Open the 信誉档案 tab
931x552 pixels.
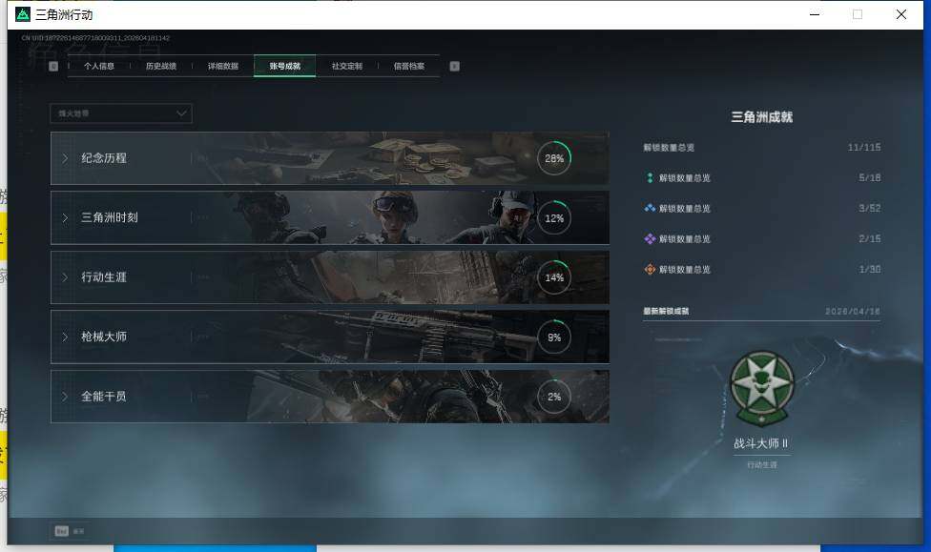pos(408,66)
